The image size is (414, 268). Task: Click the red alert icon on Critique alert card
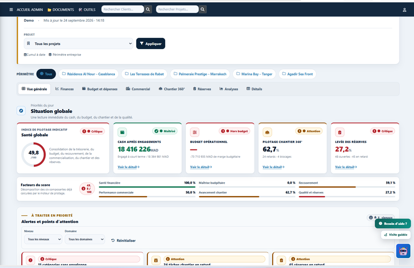coord(31,260)
